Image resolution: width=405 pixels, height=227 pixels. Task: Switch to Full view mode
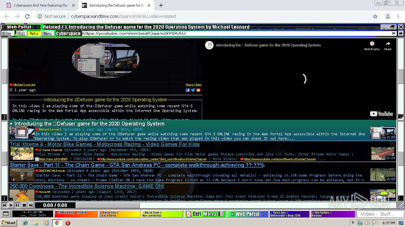click(x=22, y=33)
